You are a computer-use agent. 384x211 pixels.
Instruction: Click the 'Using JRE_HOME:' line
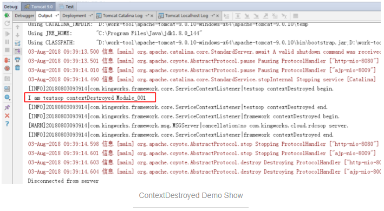coord(115,33)
